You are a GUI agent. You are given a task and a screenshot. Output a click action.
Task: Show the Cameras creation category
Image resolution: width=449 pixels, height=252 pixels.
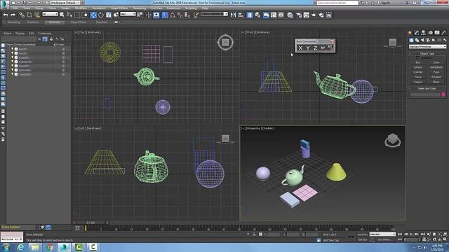pyautogui.click(x=428, y=41)
